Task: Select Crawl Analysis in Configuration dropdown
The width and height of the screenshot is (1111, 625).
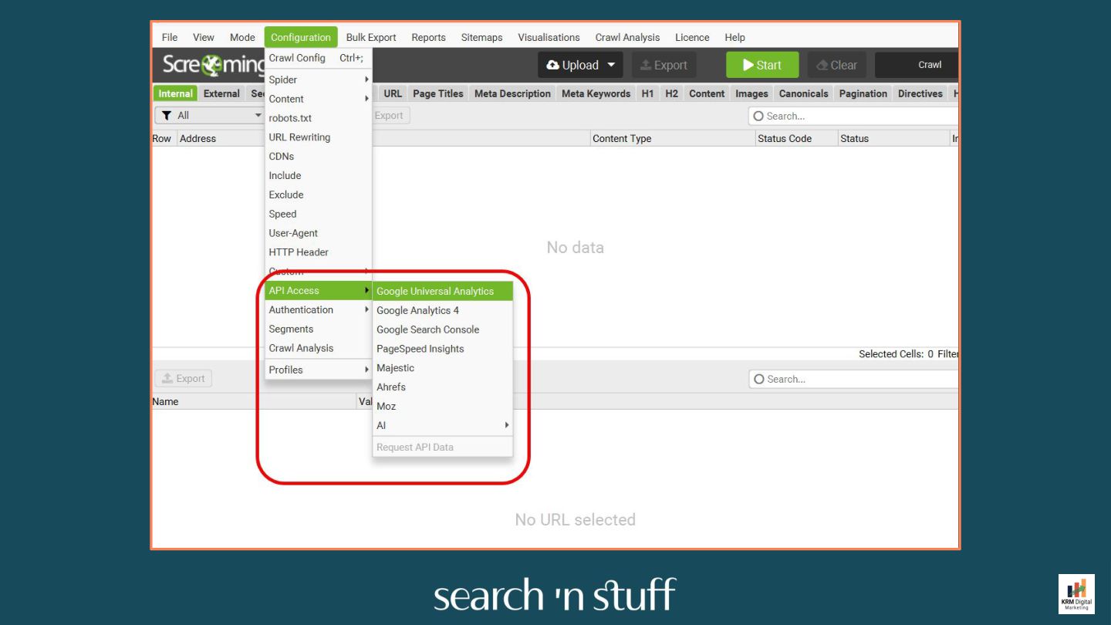Action: pyautogui.click(x=318, y=348)
